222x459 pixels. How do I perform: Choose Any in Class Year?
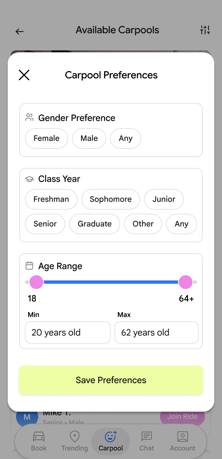(182, 224)
